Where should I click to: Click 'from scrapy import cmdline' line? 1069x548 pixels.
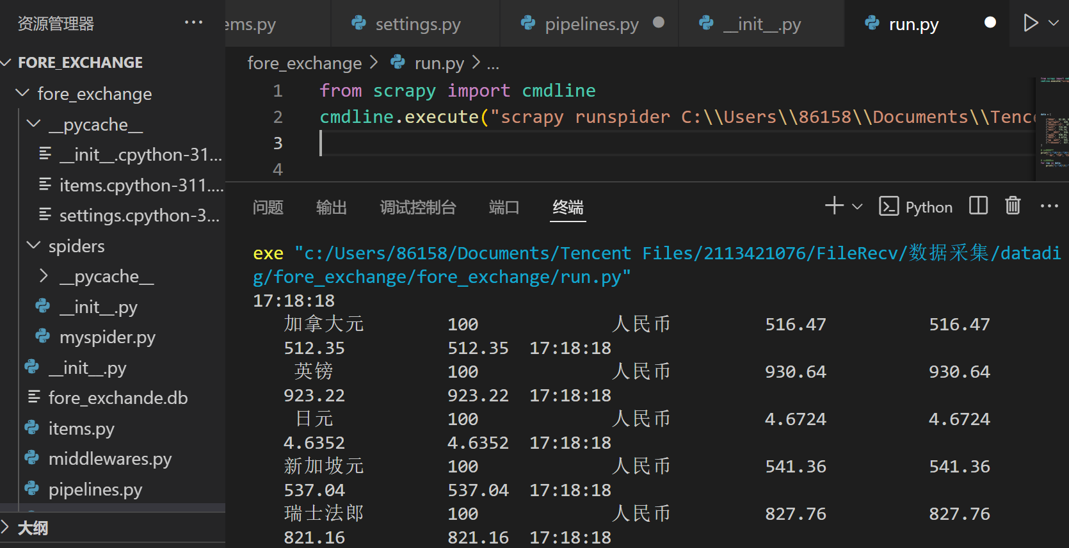(x=458, y=90)
